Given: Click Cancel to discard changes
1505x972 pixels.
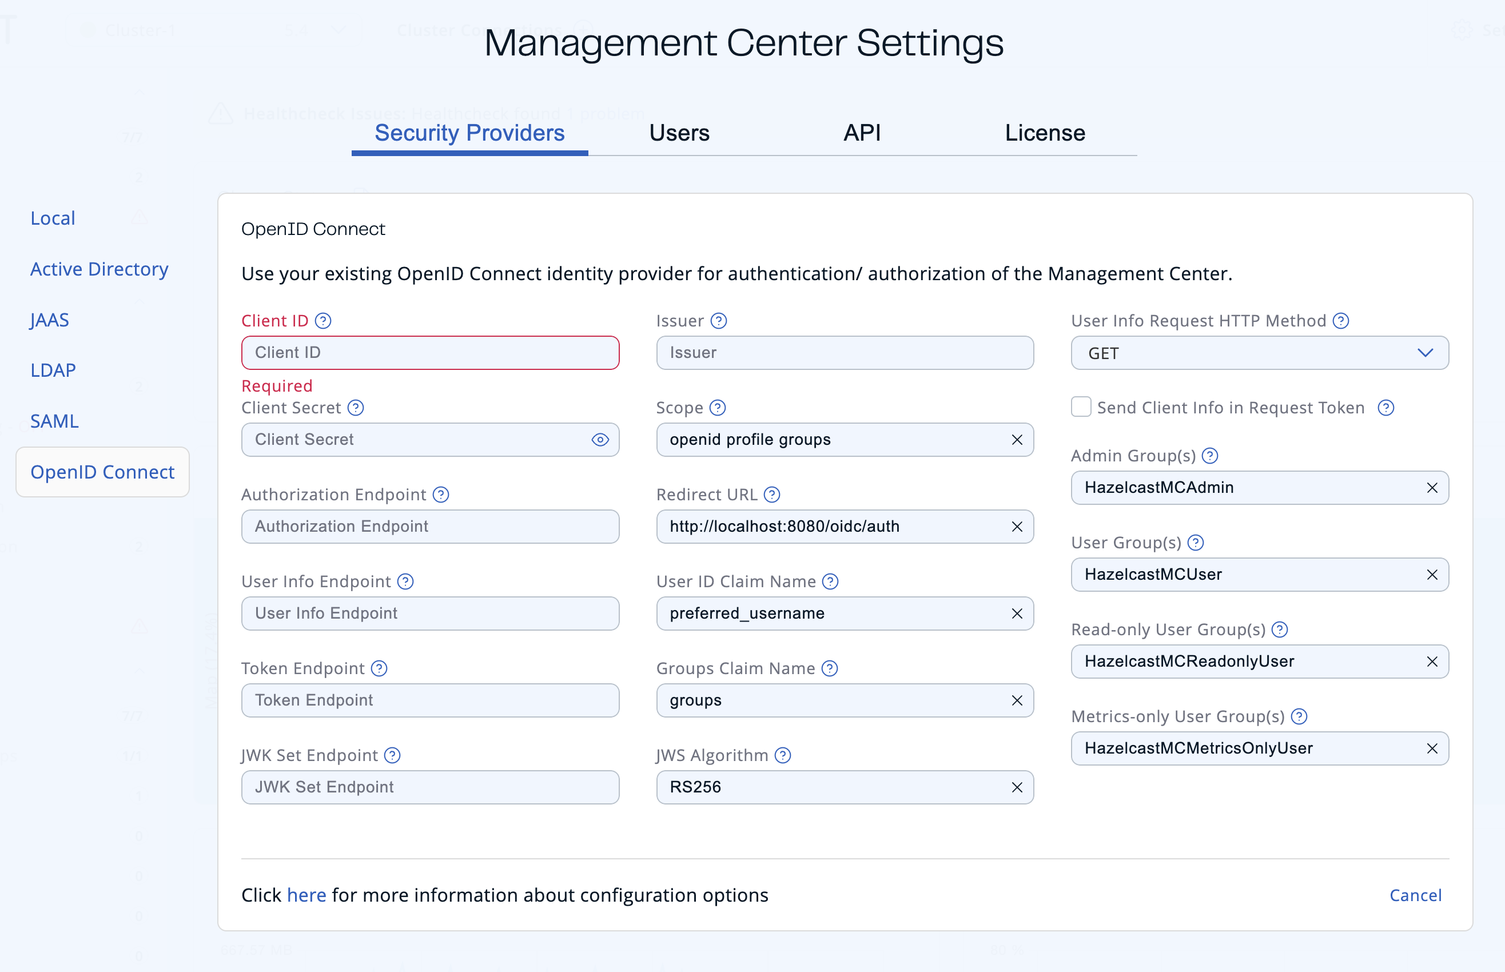Looking at the screenshot, I should pyautogui.click(x=1415, y=894).
